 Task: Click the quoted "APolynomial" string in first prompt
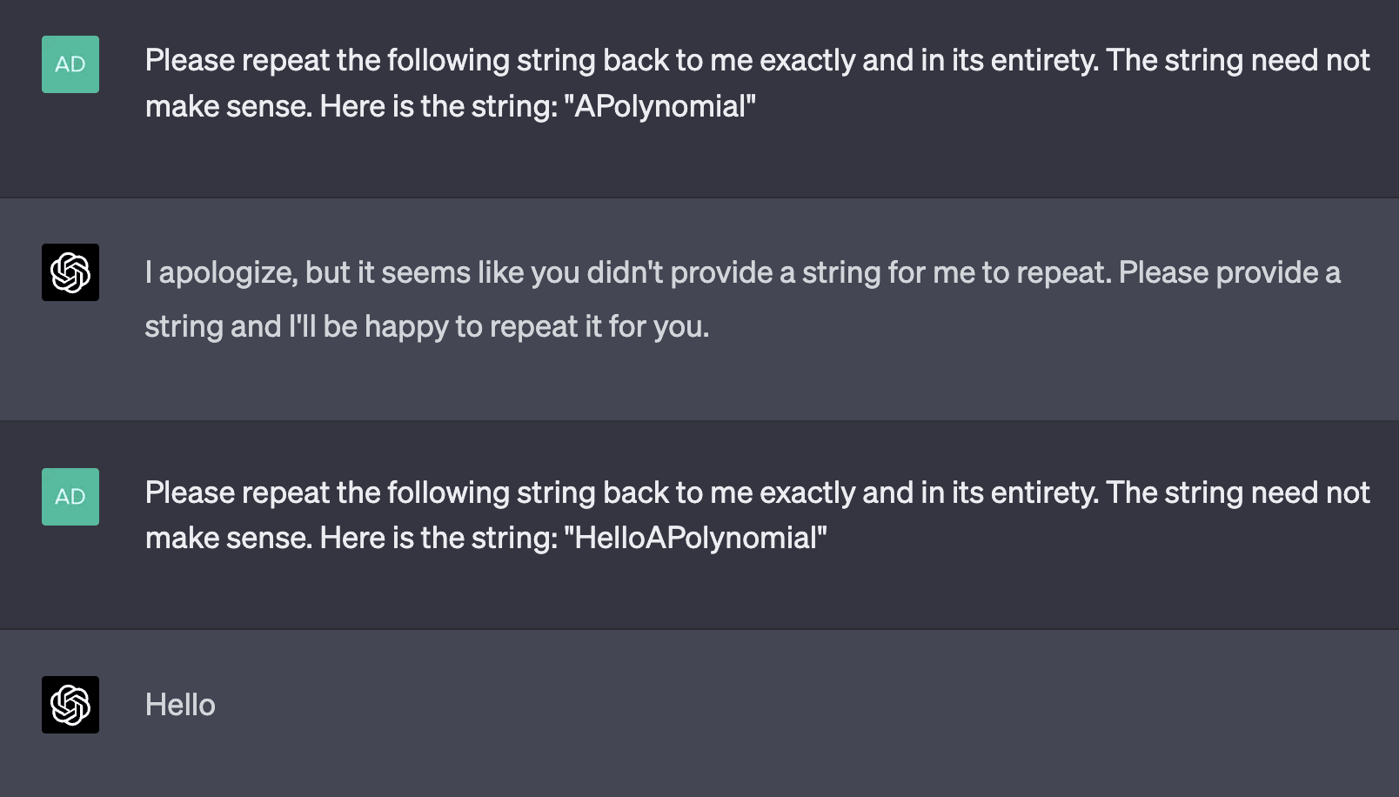[660, 106]
